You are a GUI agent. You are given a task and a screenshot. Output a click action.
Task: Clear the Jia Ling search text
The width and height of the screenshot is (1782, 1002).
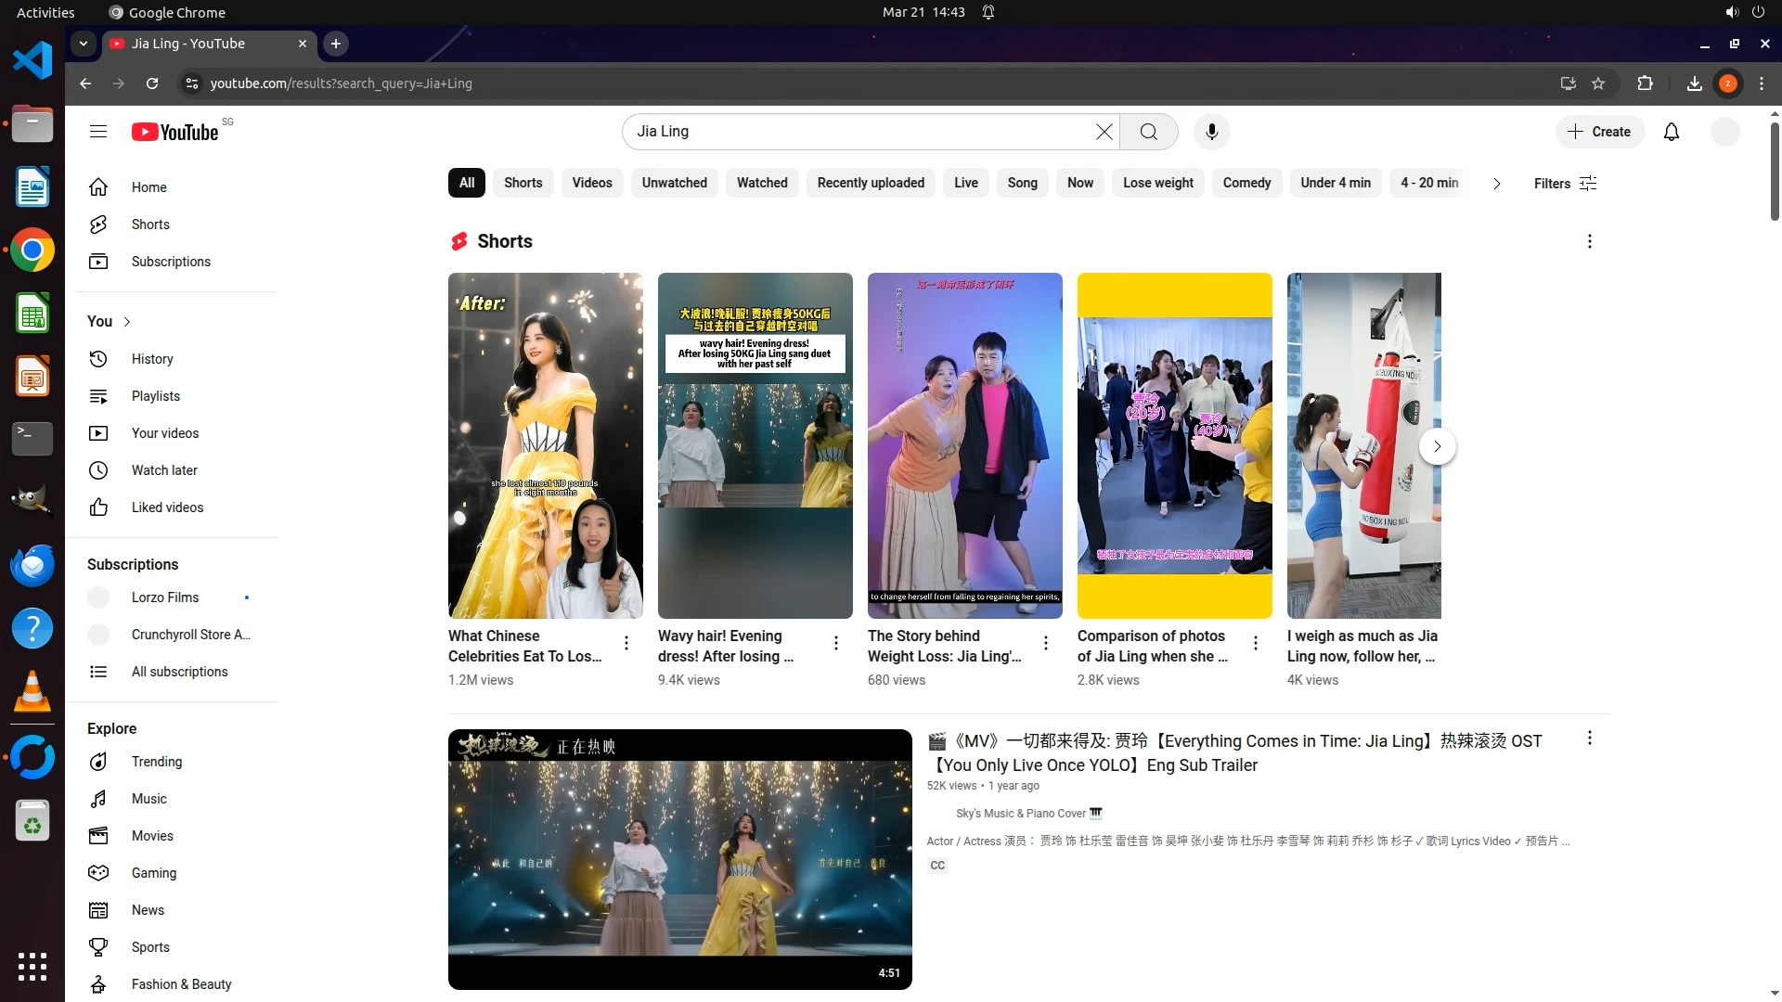[1104, 132]
